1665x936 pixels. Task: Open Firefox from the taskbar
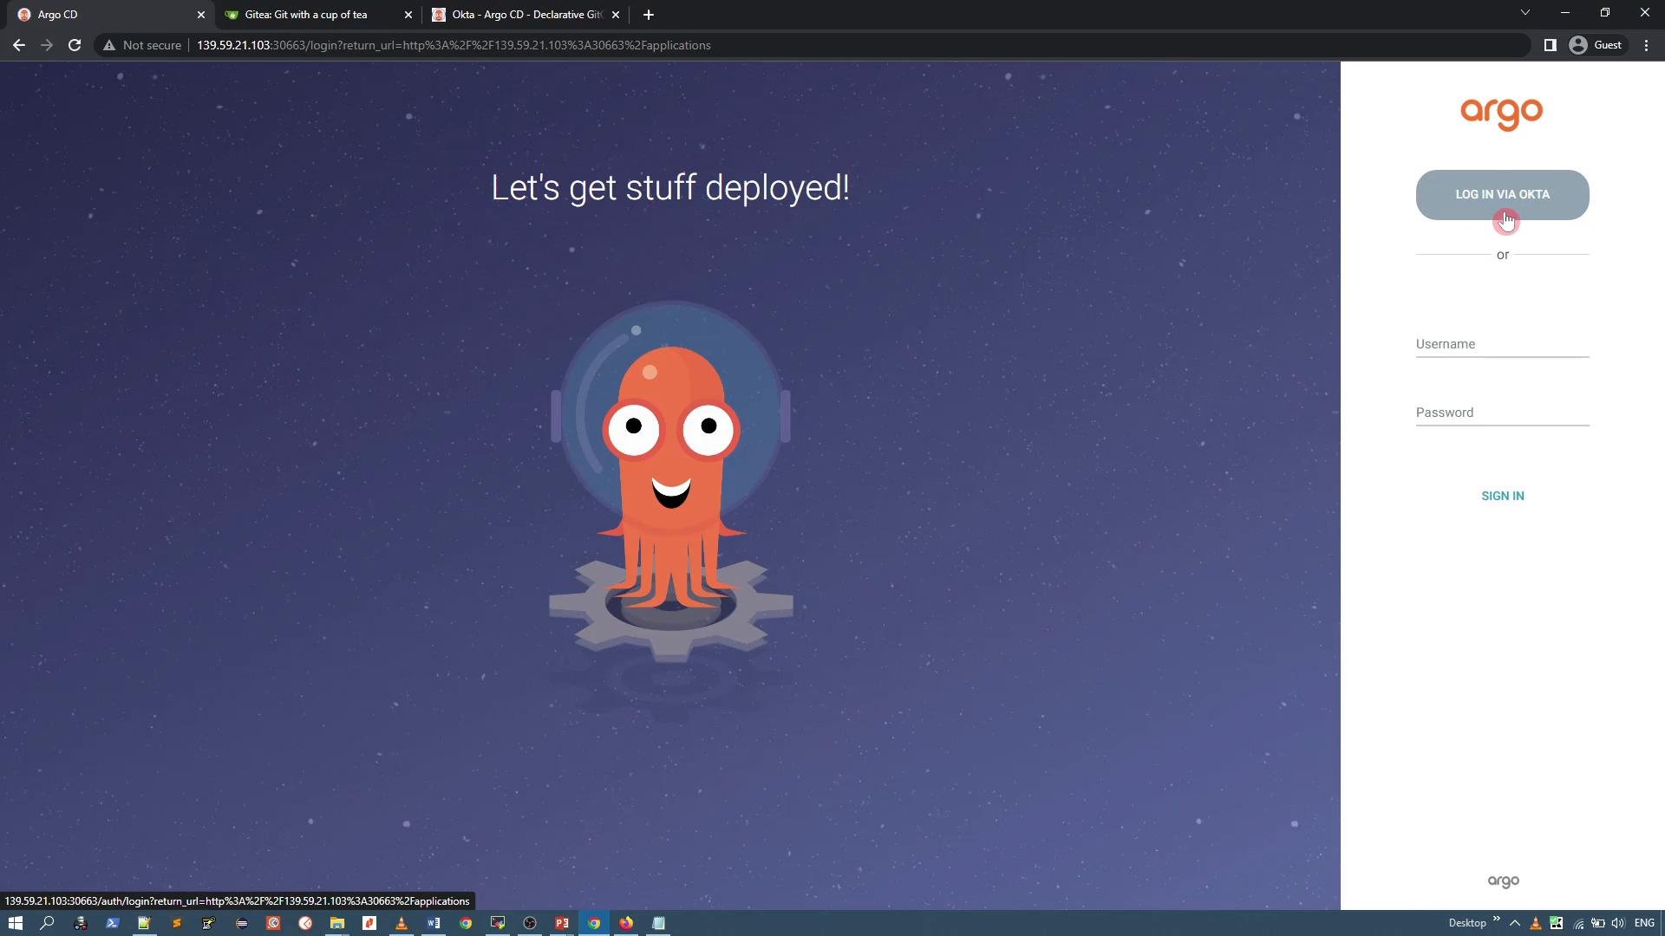coord(625,923)
